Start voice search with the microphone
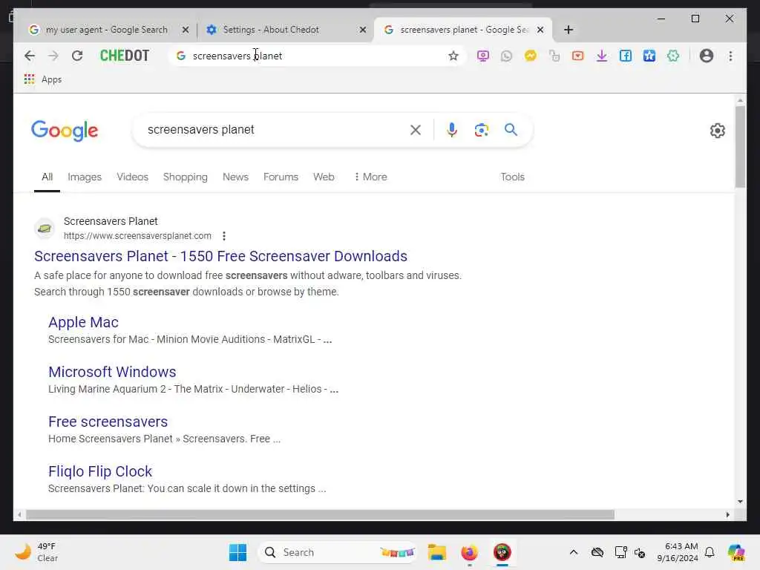Viewport: 760px width, 570px height. (x=452, y=130)
